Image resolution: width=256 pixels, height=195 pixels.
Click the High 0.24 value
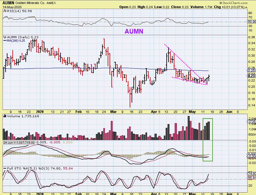tap(145, 7)
